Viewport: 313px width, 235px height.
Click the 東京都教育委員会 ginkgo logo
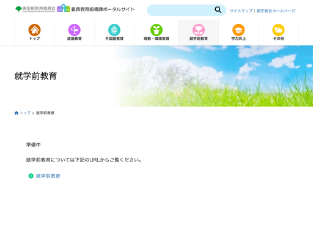click(x=35, y=9)
